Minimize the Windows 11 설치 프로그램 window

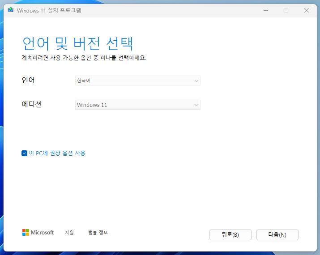coord(266,10)
